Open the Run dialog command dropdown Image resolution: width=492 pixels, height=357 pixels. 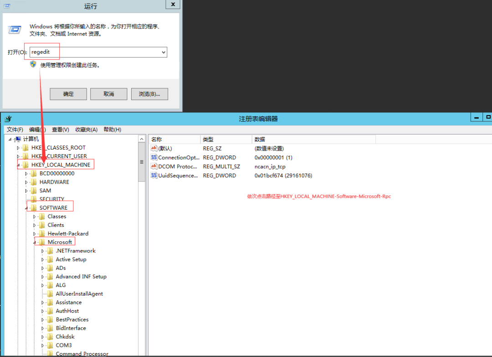click(x=164, y=52)
